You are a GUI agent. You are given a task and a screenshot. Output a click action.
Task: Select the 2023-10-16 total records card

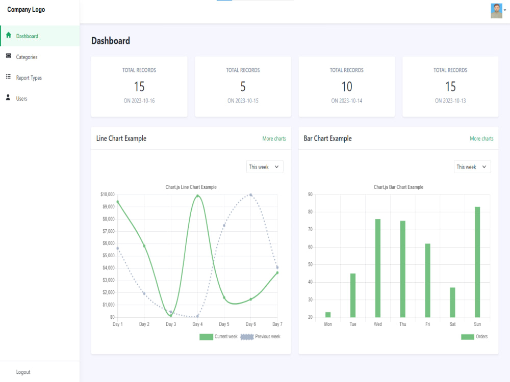[x=139, y=87]
